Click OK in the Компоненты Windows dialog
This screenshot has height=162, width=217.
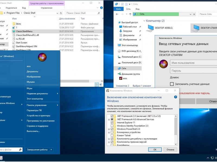pos(155,150)
